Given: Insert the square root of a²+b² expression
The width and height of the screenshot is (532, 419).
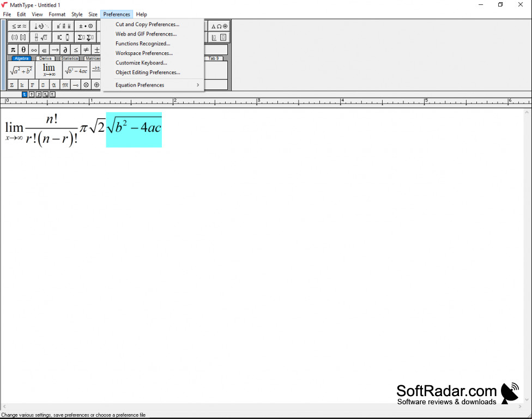Looking at the screenshot, I should click(x=21, y=70).
